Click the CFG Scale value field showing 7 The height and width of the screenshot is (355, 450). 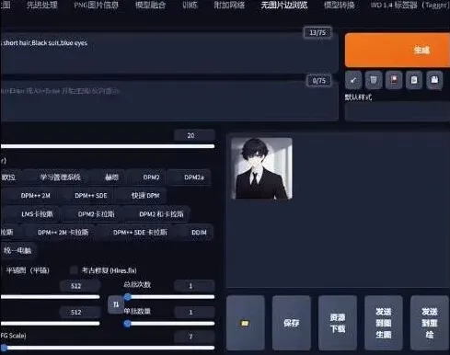point(194,337)
